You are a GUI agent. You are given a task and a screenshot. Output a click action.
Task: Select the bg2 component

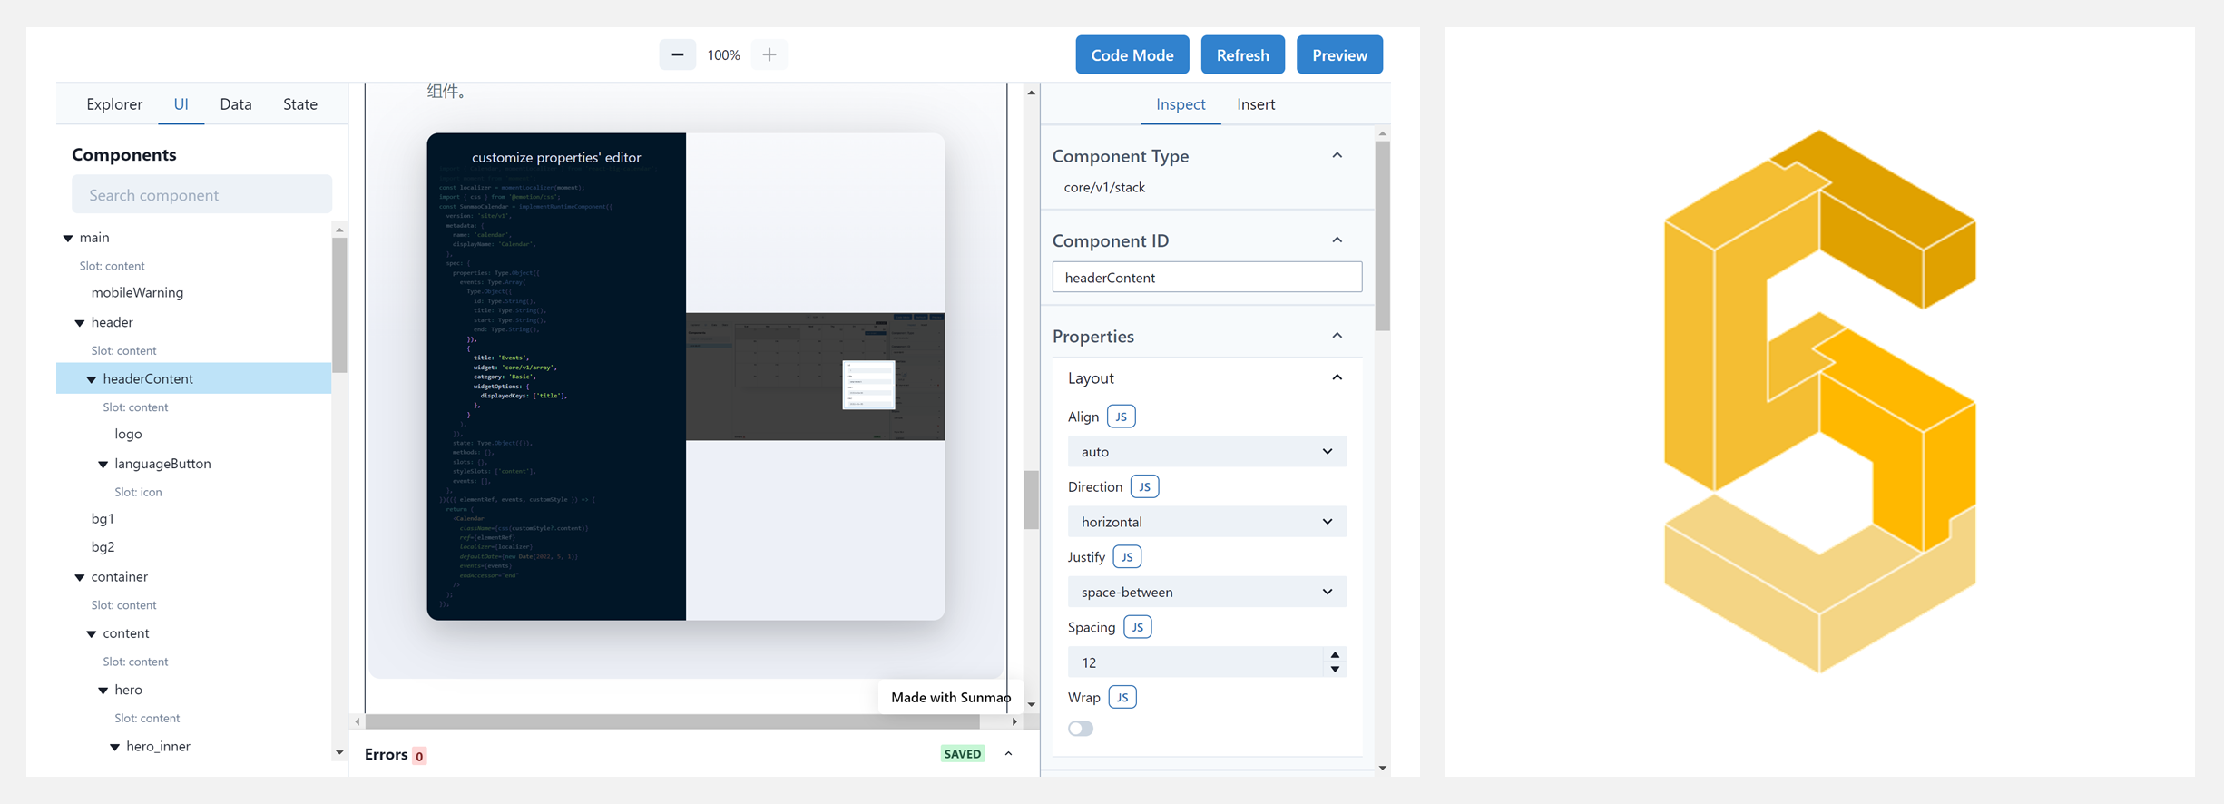pyautogui.click(x=103, y=547)
